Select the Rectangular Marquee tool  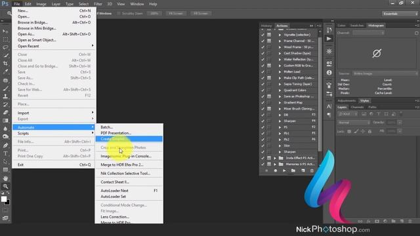(x=5, y=39)
